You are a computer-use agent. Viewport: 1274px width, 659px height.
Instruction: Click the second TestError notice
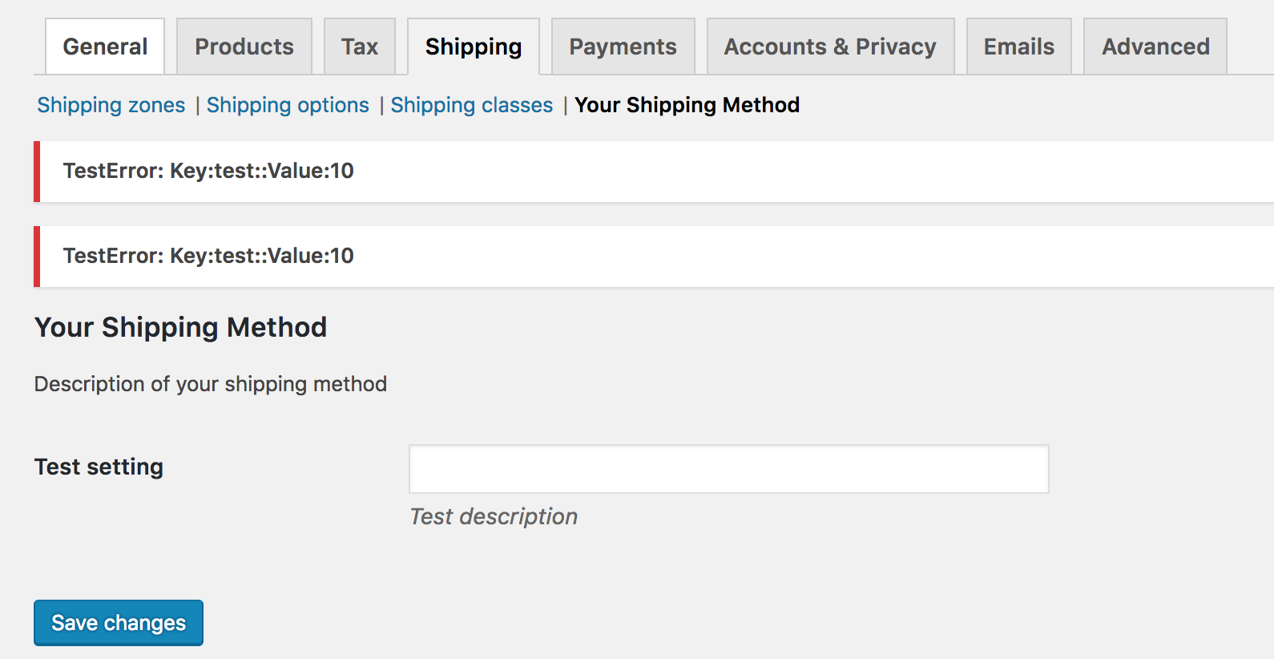tap(208, 256)
